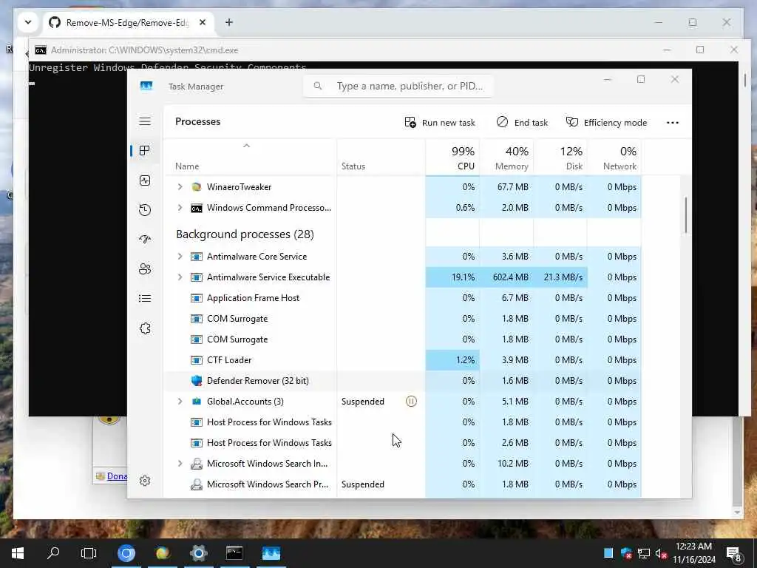The height and width of the screenshot is (568, 757).
Task: Collapse sort chevron above Name column
Action: coord(246,146)
